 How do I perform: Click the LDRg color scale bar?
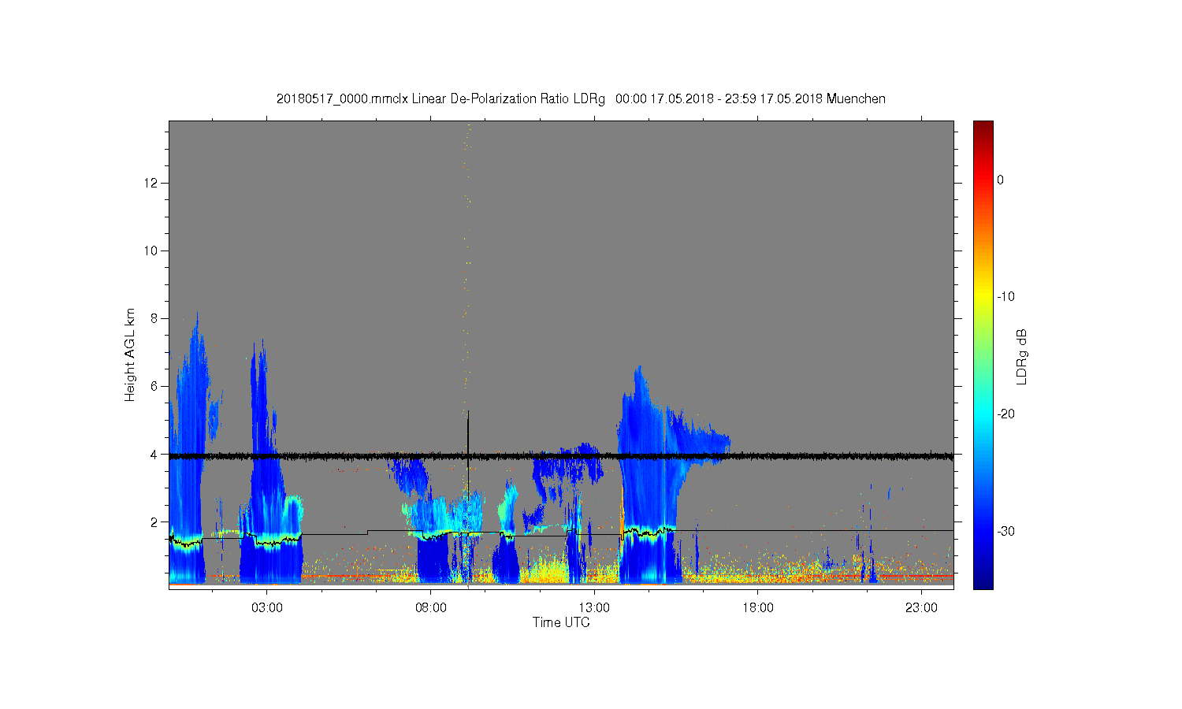pyautogui.click(x=983, y=354)
